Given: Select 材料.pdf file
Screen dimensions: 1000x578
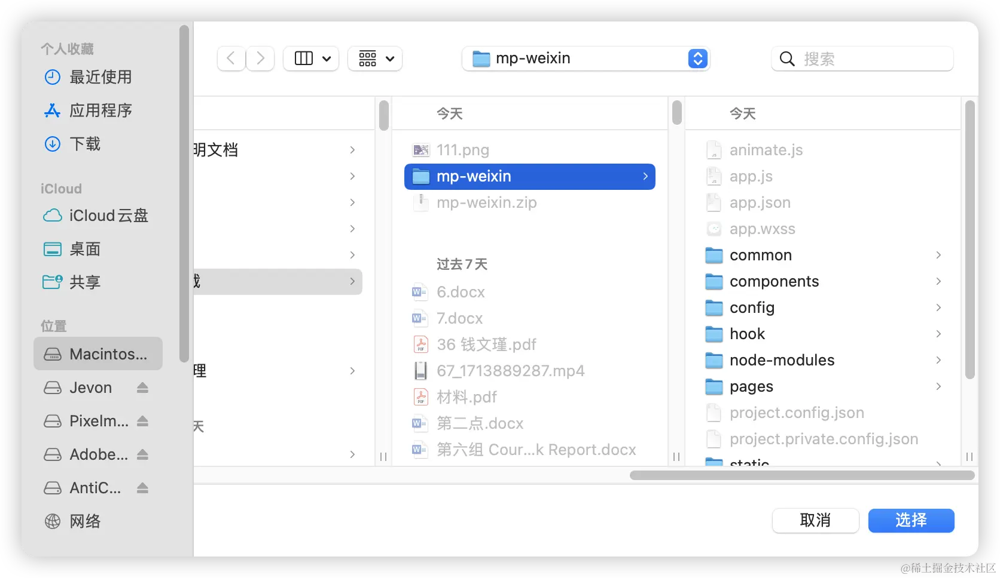Looking at the screenshot, I should (530, 397).
